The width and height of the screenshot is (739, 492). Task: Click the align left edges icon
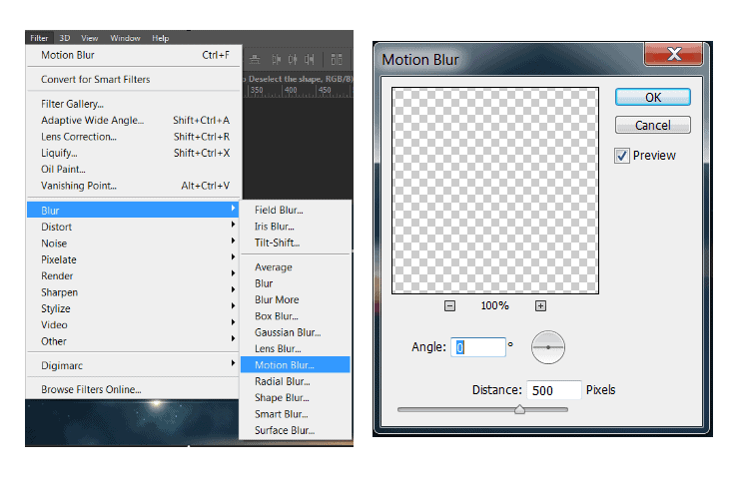pos(277,59)
